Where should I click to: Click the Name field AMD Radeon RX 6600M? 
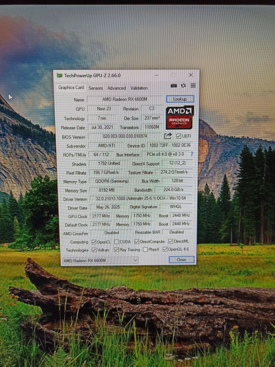[x=124, y=99]
